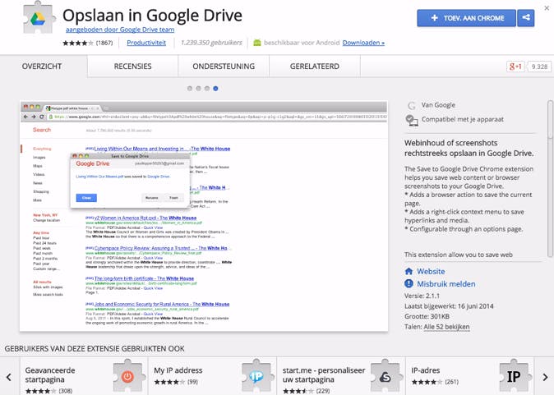The image size is (554, 395).
Task: Open the Misbruik melden link
Action: 446,284
